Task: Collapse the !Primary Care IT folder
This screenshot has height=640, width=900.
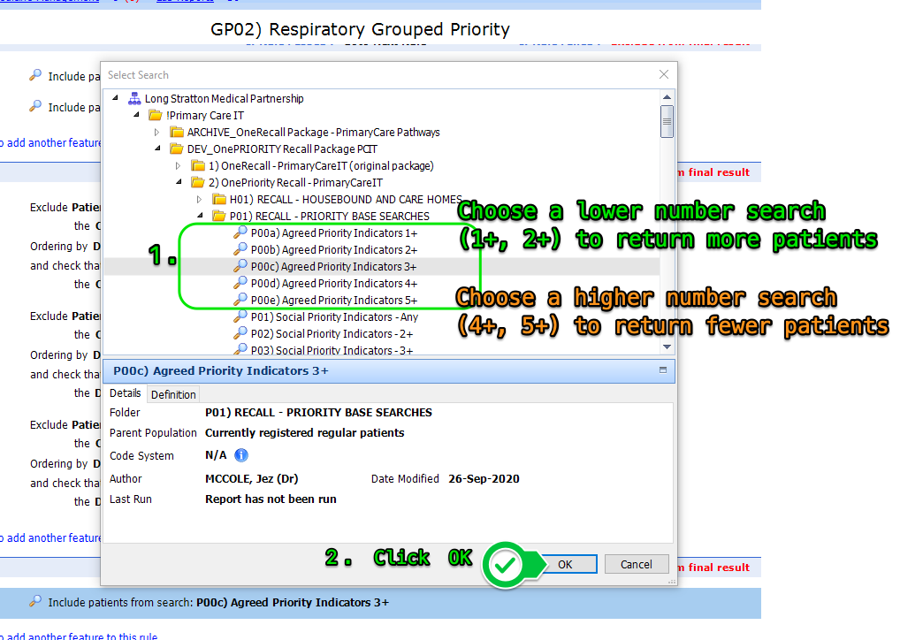Action: (137, 115)
